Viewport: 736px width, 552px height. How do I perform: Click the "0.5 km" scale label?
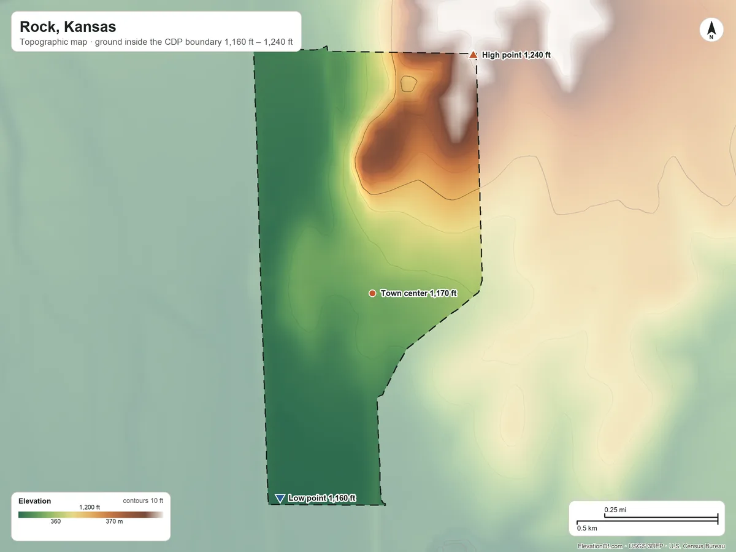pyautogui.click(x=587, y=527)
